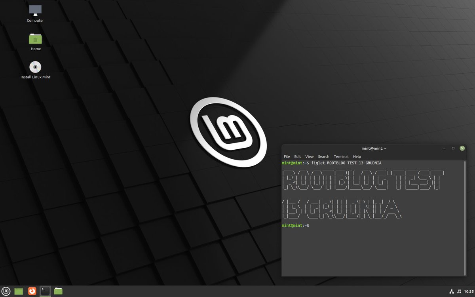The image size is (475, 297).
Task: Click the terminal vertical scrollbar
Action: click(465, 218)
